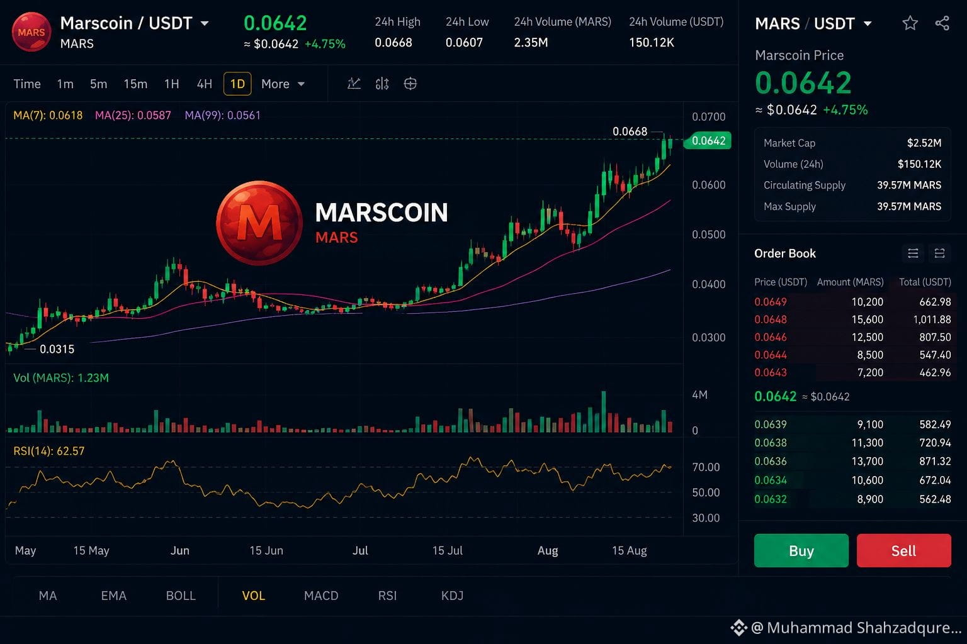The image size is (967, 644).
Task: Select the 0.0644 ask order row
Action: pyautogui.click(x=852, y=355)
